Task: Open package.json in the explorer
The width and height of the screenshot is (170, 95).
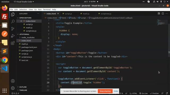Action: [27, 50]
